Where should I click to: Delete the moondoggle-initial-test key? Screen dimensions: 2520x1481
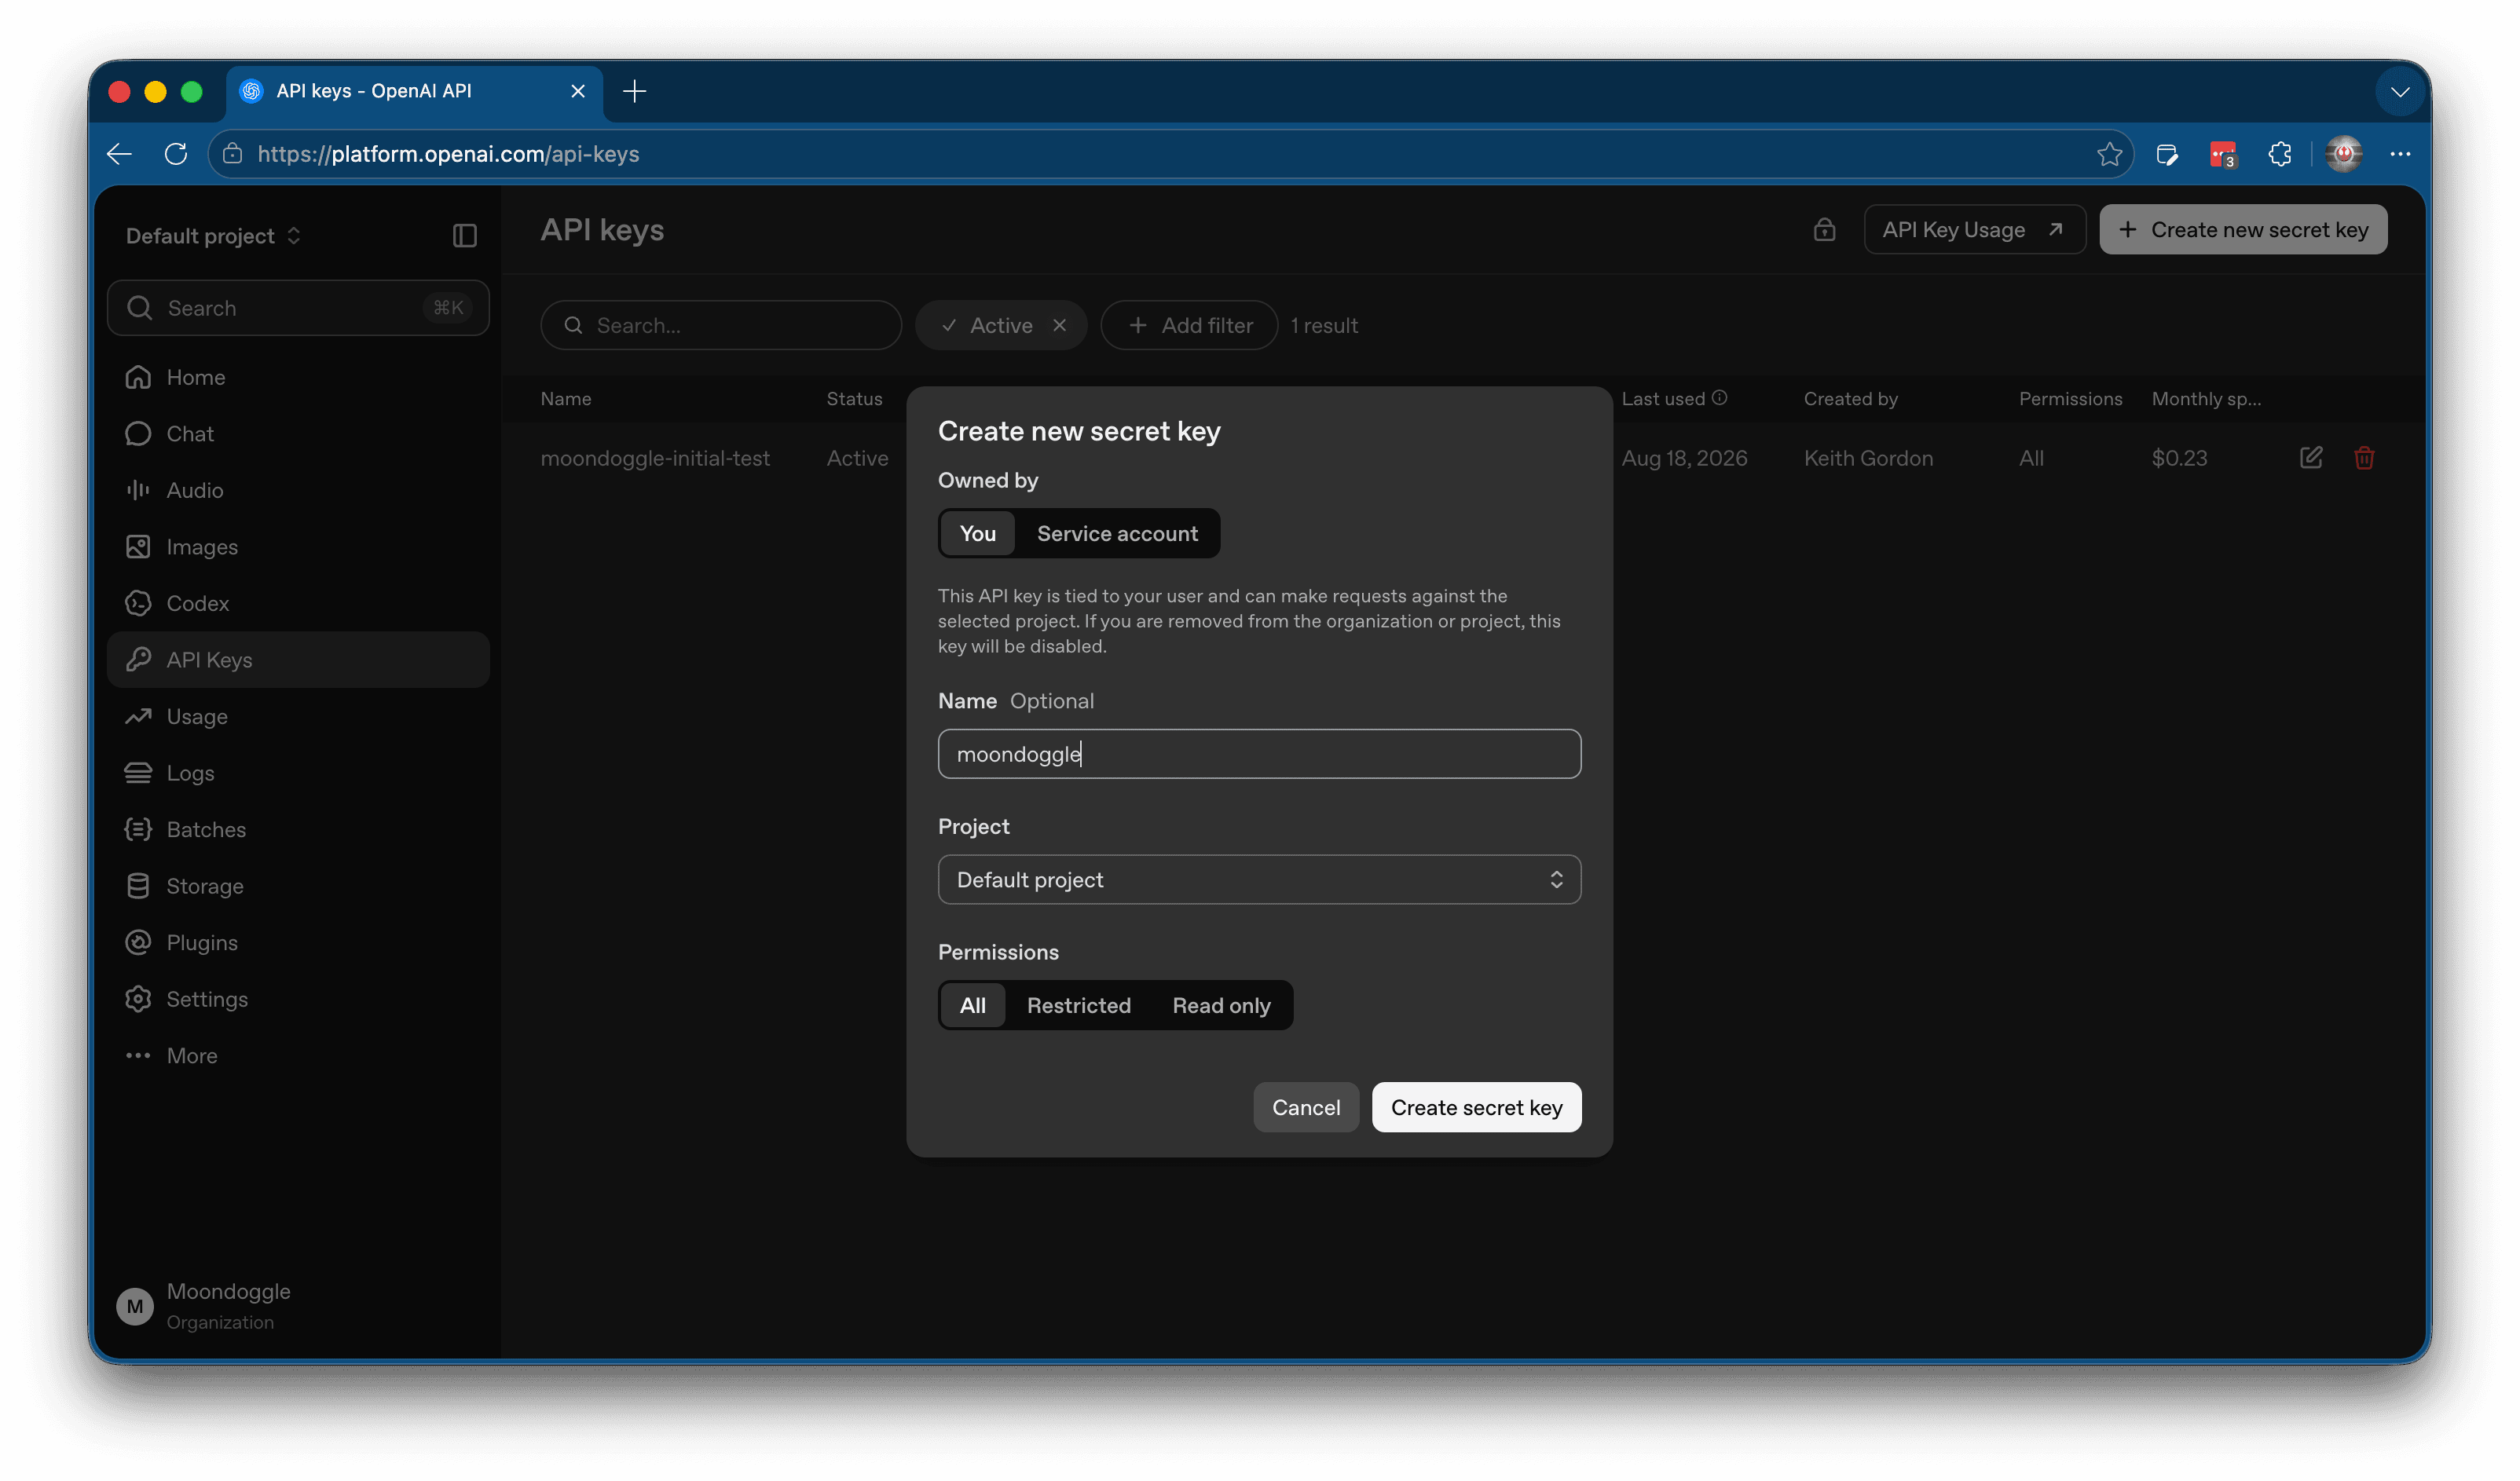(x=2364, y=458)
